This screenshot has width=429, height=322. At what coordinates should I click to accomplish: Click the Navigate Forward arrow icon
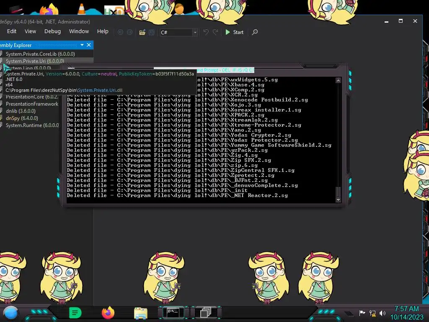(130, 32)
